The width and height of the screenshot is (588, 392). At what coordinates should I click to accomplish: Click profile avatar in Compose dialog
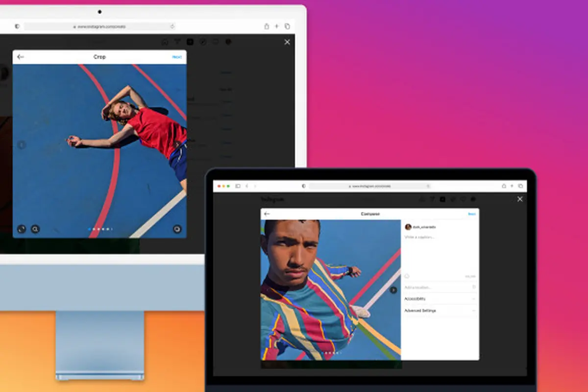coord(408,227)
